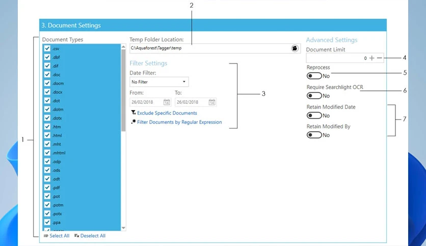This screenshot has height=246, width=426.
Task: Uncheck the .dif document type
Action: pyautogui.click(x=47, y=66)
